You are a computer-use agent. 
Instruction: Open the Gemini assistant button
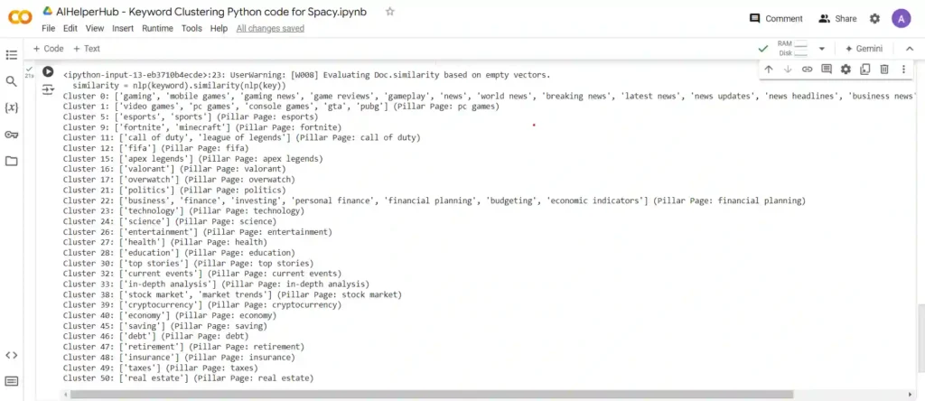[864, 49]
